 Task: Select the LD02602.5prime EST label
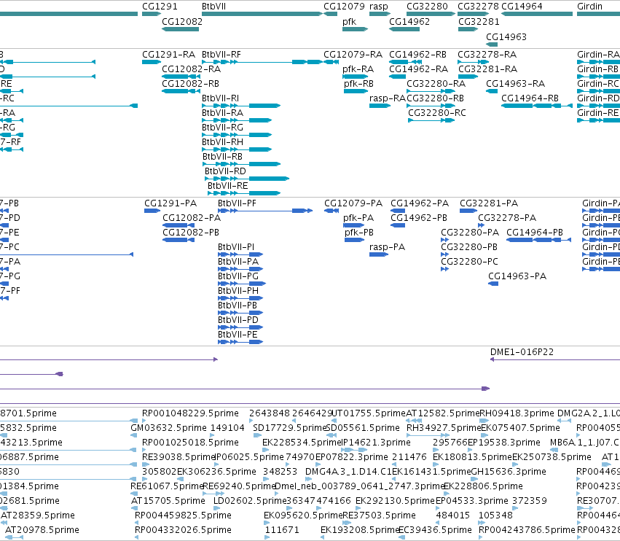[250, 501]
